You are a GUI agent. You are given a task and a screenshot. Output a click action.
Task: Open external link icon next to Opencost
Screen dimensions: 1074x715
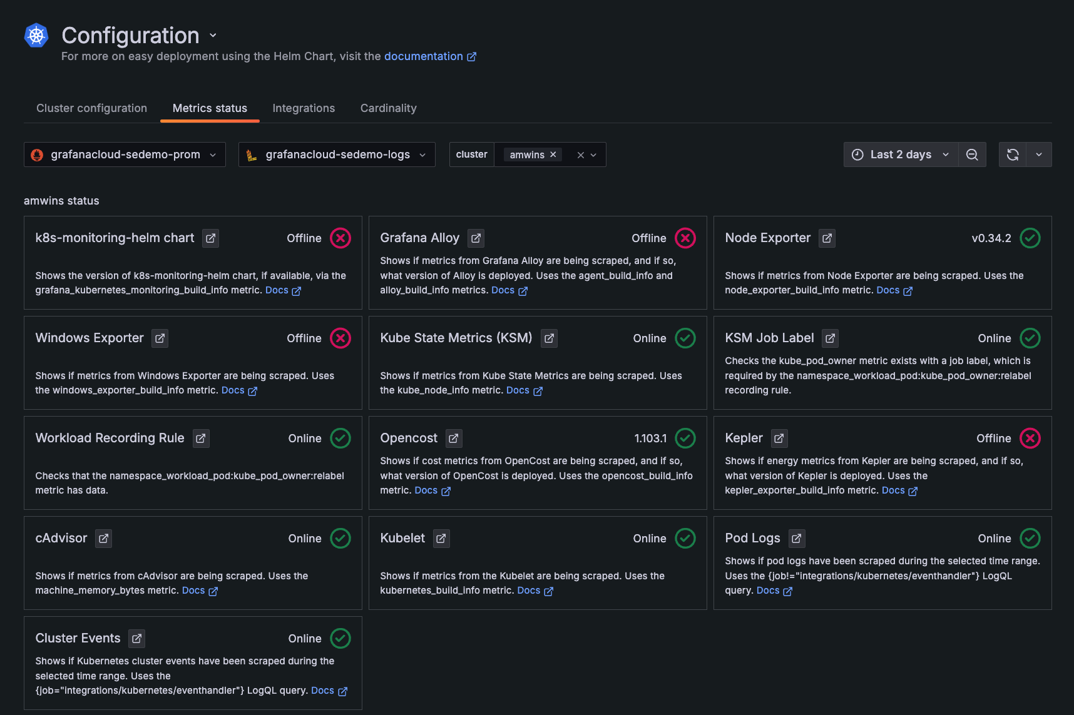(454, 439)
